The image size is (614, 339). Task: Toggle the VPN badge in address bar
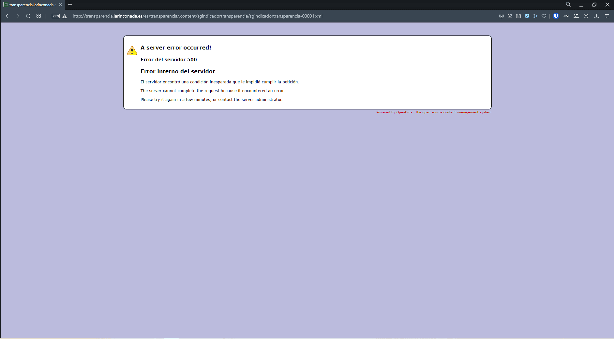pyautogui.click(x=56, y=16)
